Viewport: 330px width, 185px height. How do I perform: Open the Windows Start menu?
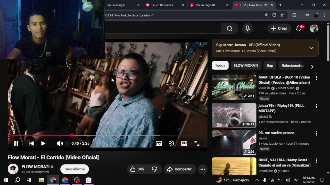tap(6, 180)
